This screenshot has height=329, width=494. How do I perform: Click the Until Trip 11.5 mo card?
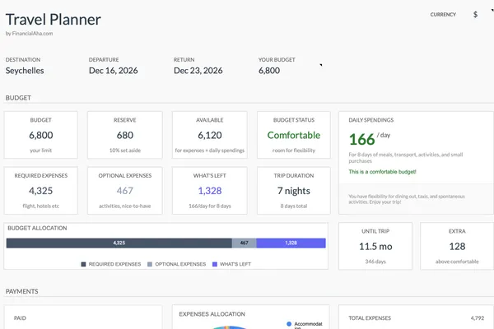click(x=375, y=245)
